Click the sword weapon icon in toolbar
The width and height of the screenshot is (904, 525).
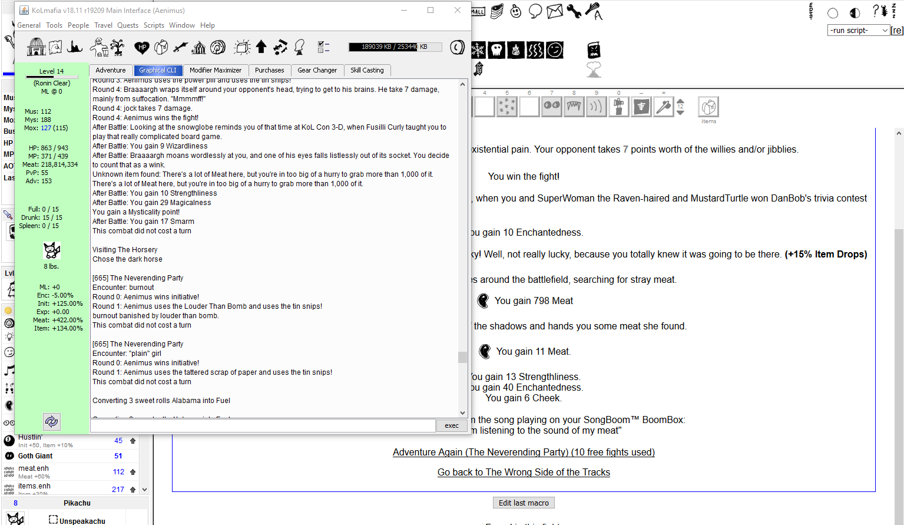pyautogui.click(x=180, y=47)
